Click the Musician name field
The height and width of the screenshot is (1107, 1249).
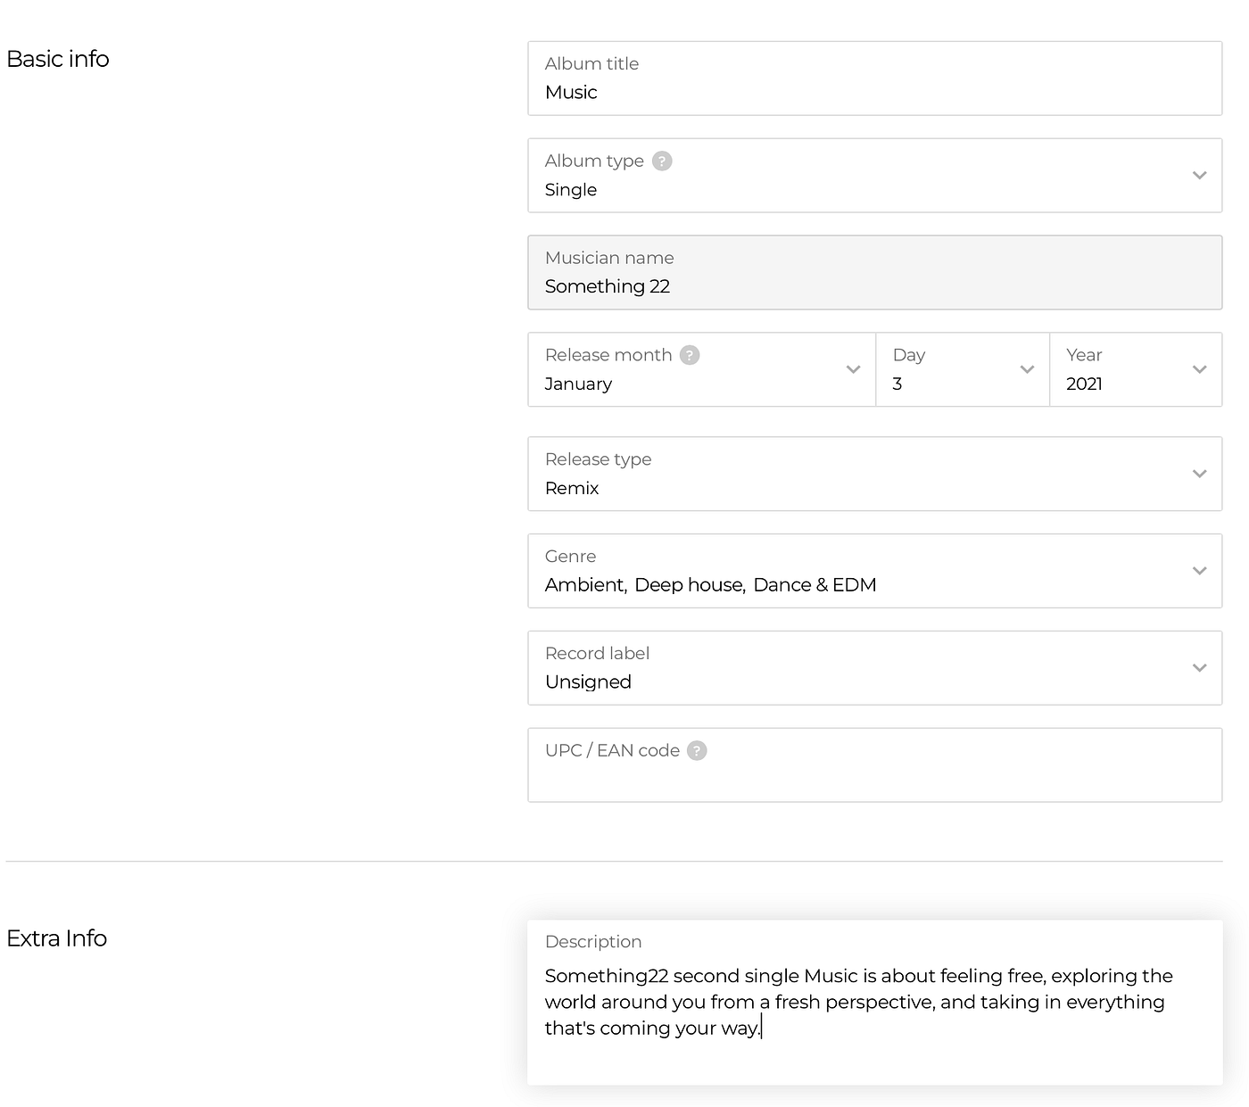coord(874,285)
